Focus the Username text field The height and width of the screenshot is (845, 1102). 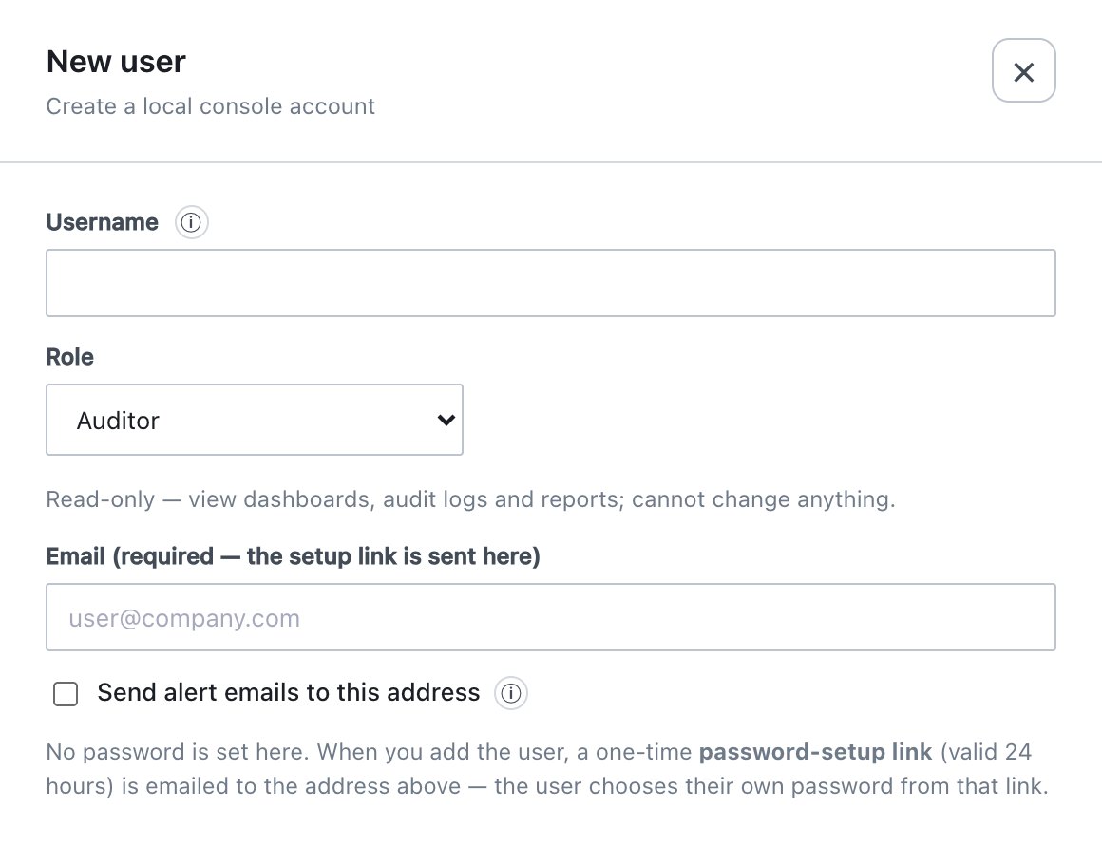click(x=551, y=283)
